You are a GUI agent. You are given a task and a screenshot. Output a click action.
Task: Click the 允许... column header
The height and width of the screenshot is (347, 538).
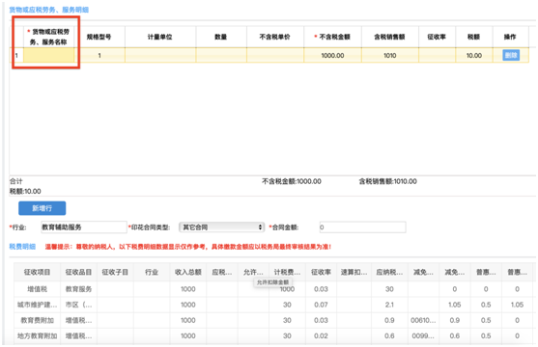[x=253, y=272]
